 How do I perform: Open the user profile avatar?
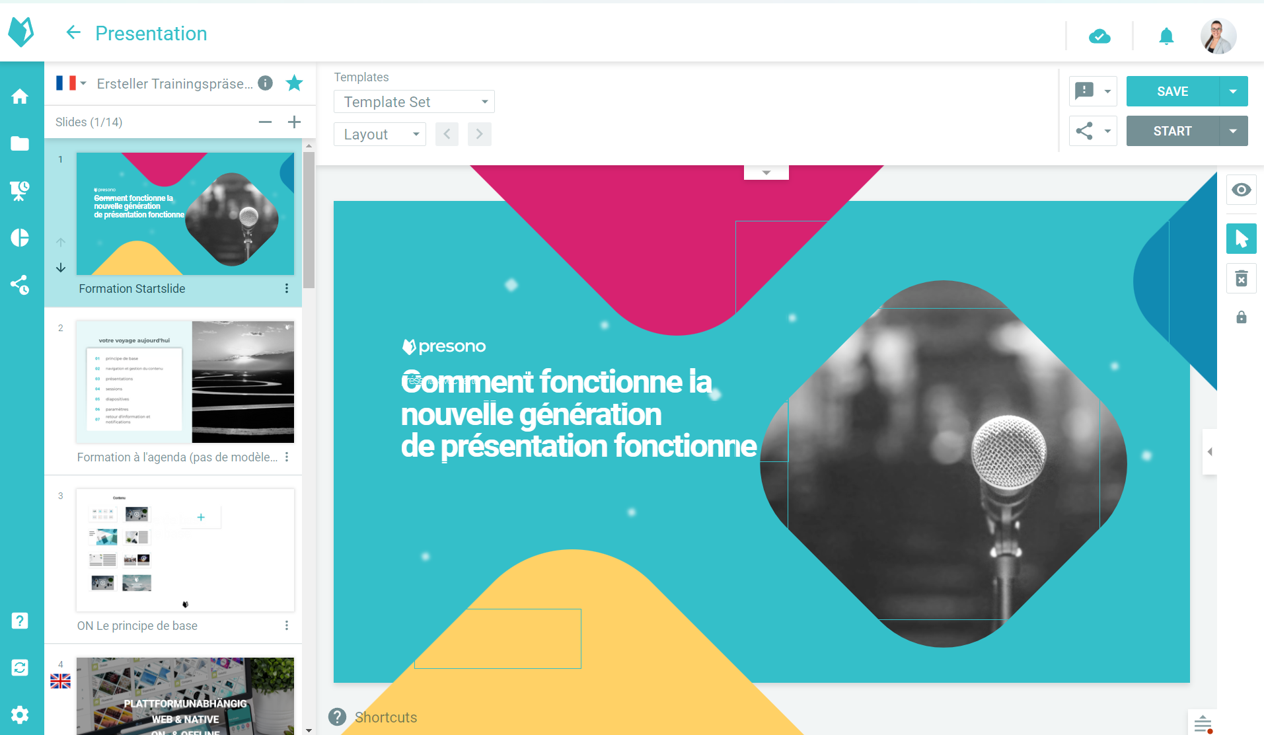pos(1218,36)
